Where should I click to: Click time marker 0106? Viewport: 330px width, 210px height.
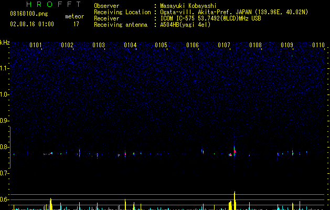(193, 45)
